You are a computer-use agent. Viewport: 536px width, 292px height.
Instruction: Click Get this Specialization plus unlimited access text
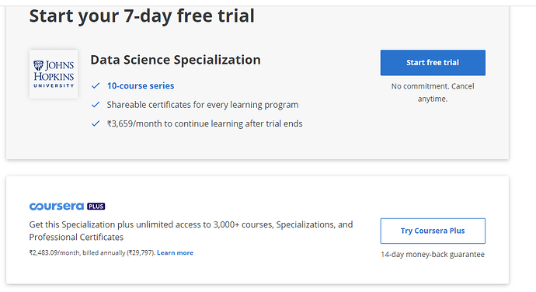(191, 224)
